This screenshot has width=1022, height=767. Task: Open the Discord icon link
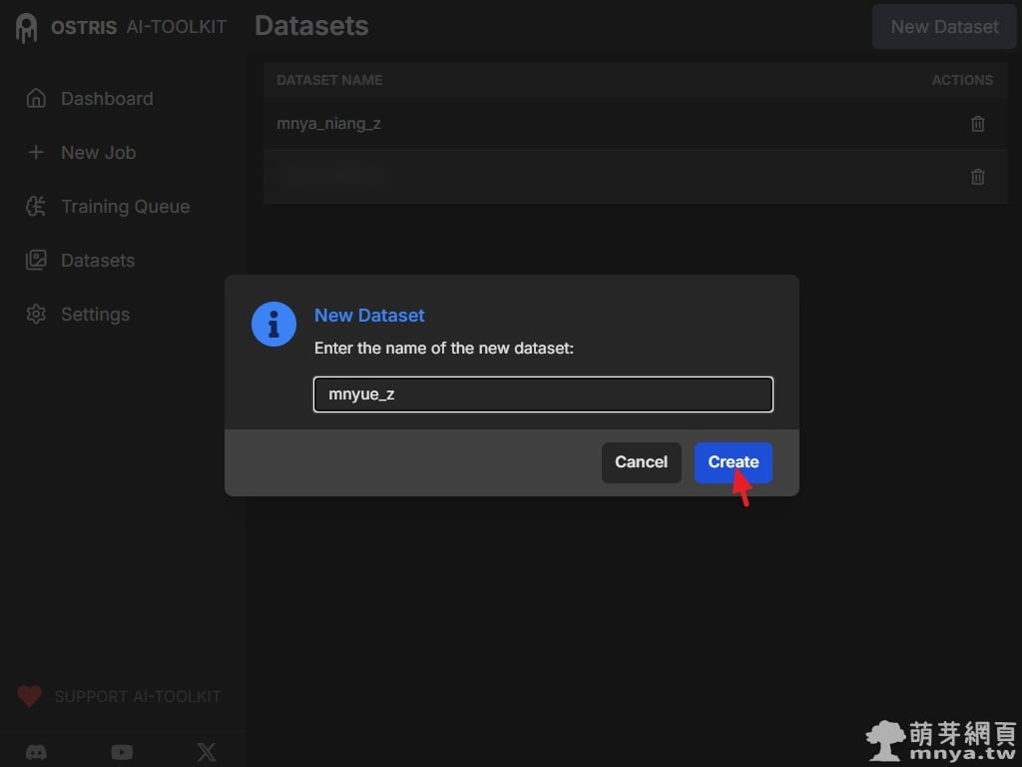(36, 752)
